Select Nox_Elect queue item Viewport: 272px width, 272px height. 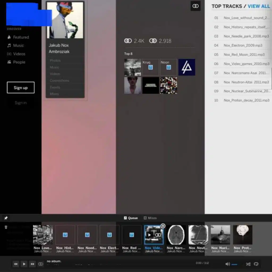(109, 235)
